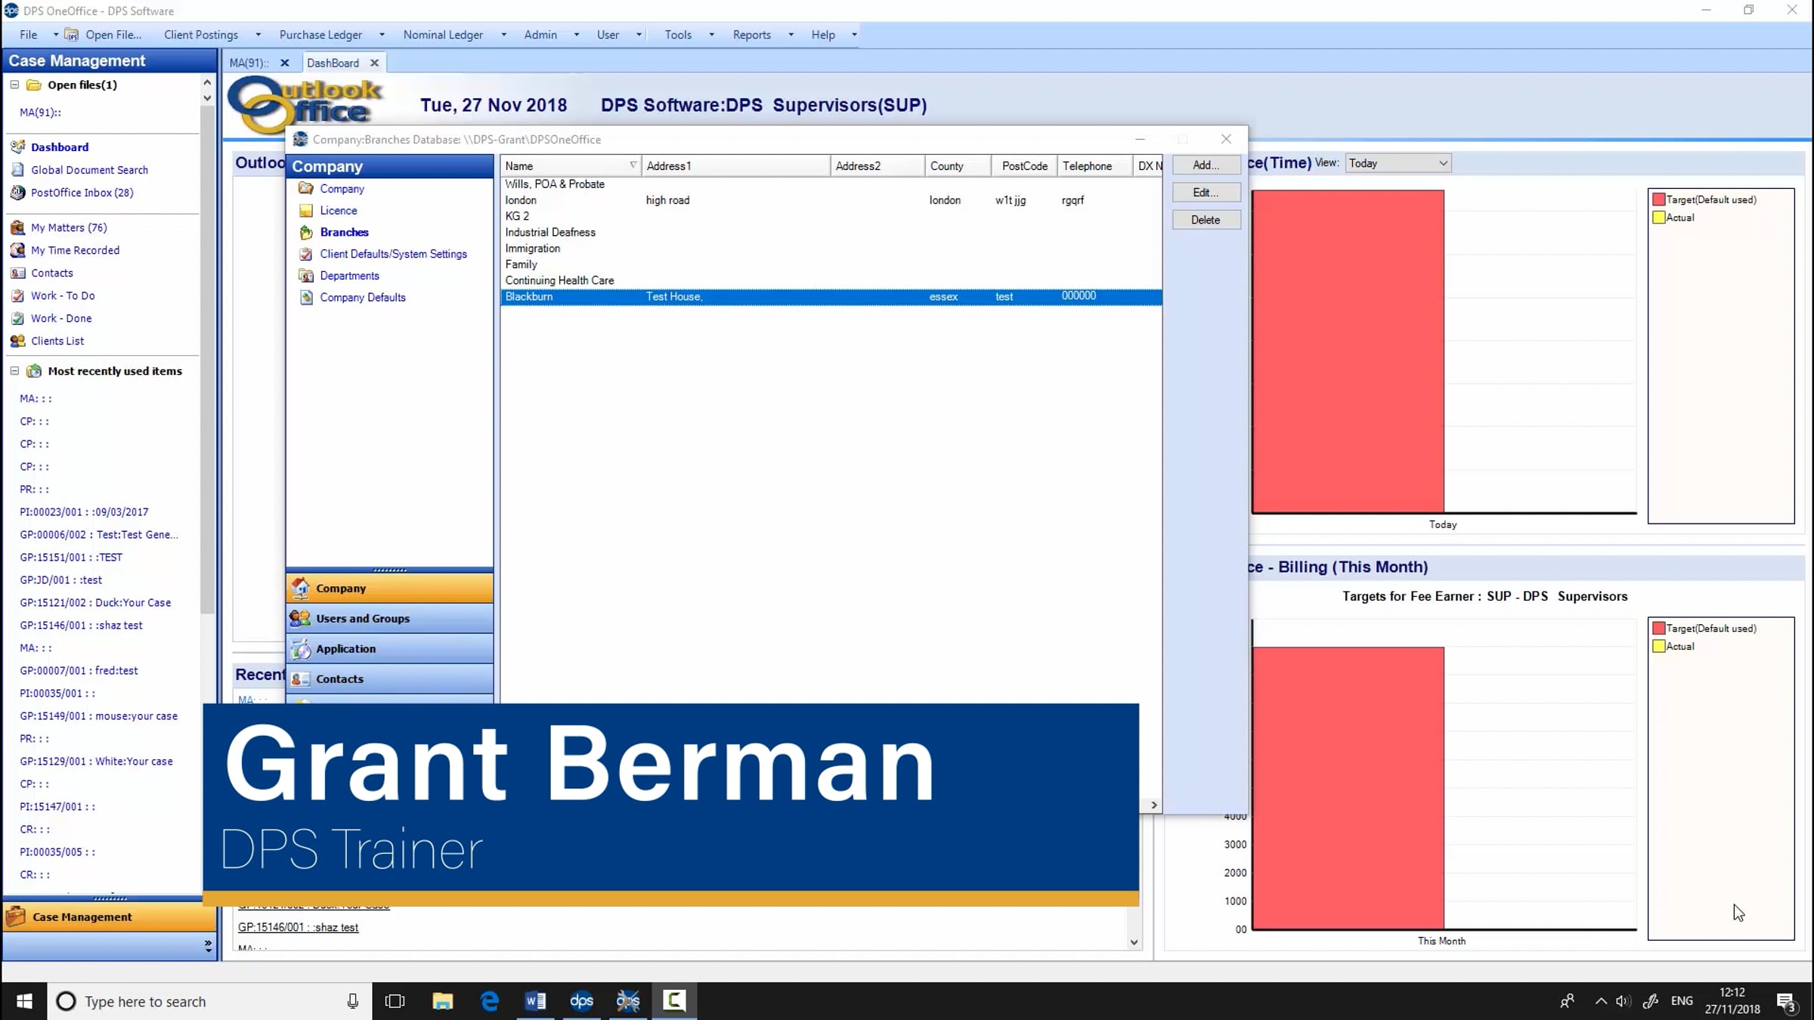Open the Dashboard icon in Case Management
Viewport: 1814px width, 1020px height.
point(17,147)
